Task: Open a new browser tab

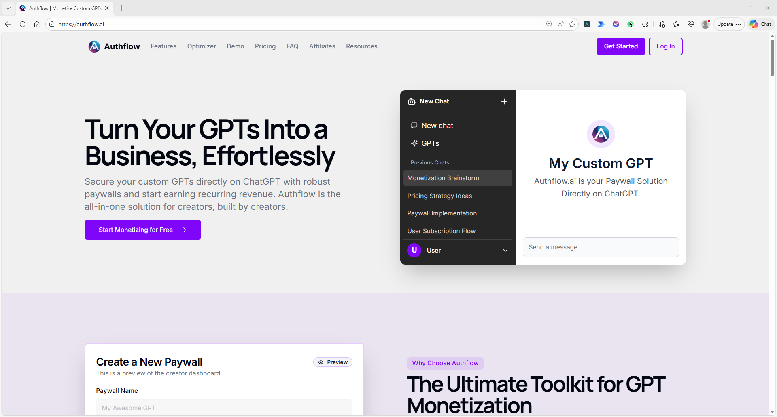Action: 121,8
